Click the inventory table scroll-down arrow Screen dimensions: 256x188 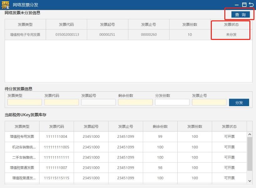click(x=249, y=181)
